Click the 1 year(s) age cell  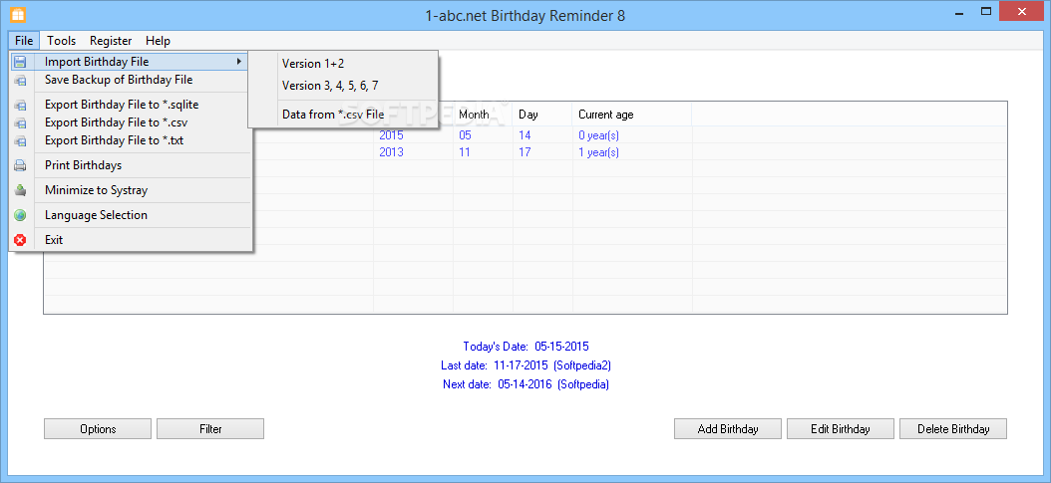[x=598, y=151]
